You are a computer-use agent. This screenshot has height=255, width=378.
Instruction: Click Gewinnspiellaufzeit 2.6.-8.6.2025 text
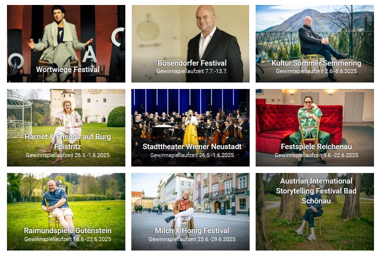pos(316,72)
